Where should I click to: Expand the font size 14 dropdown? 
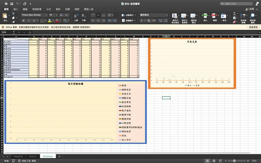click(x=56, y=15)
